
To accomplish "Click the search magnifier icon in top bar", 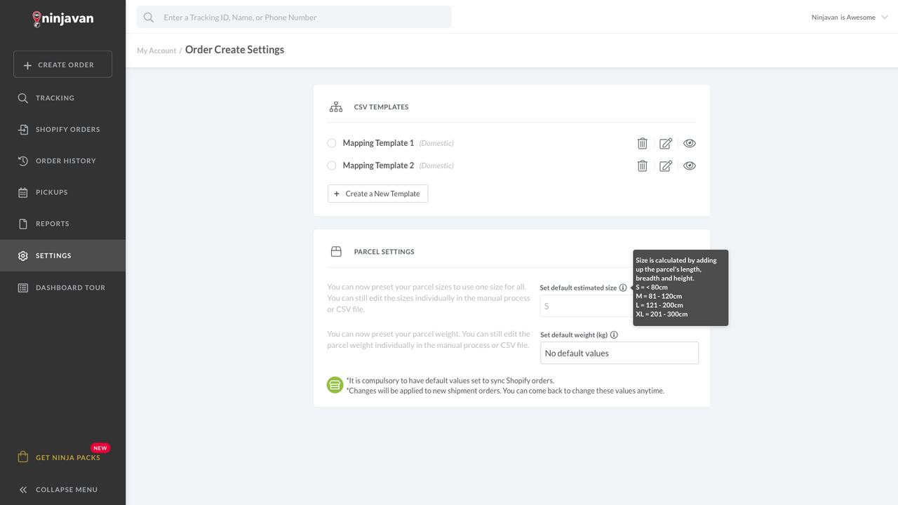I will (149, 17).
